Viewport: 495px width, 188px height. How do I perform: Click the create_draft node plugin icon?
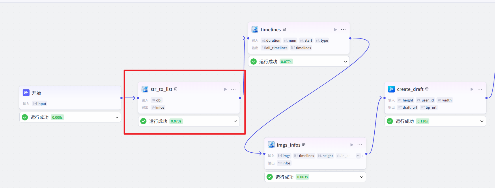pyautogui.click(x=391, y=89)
